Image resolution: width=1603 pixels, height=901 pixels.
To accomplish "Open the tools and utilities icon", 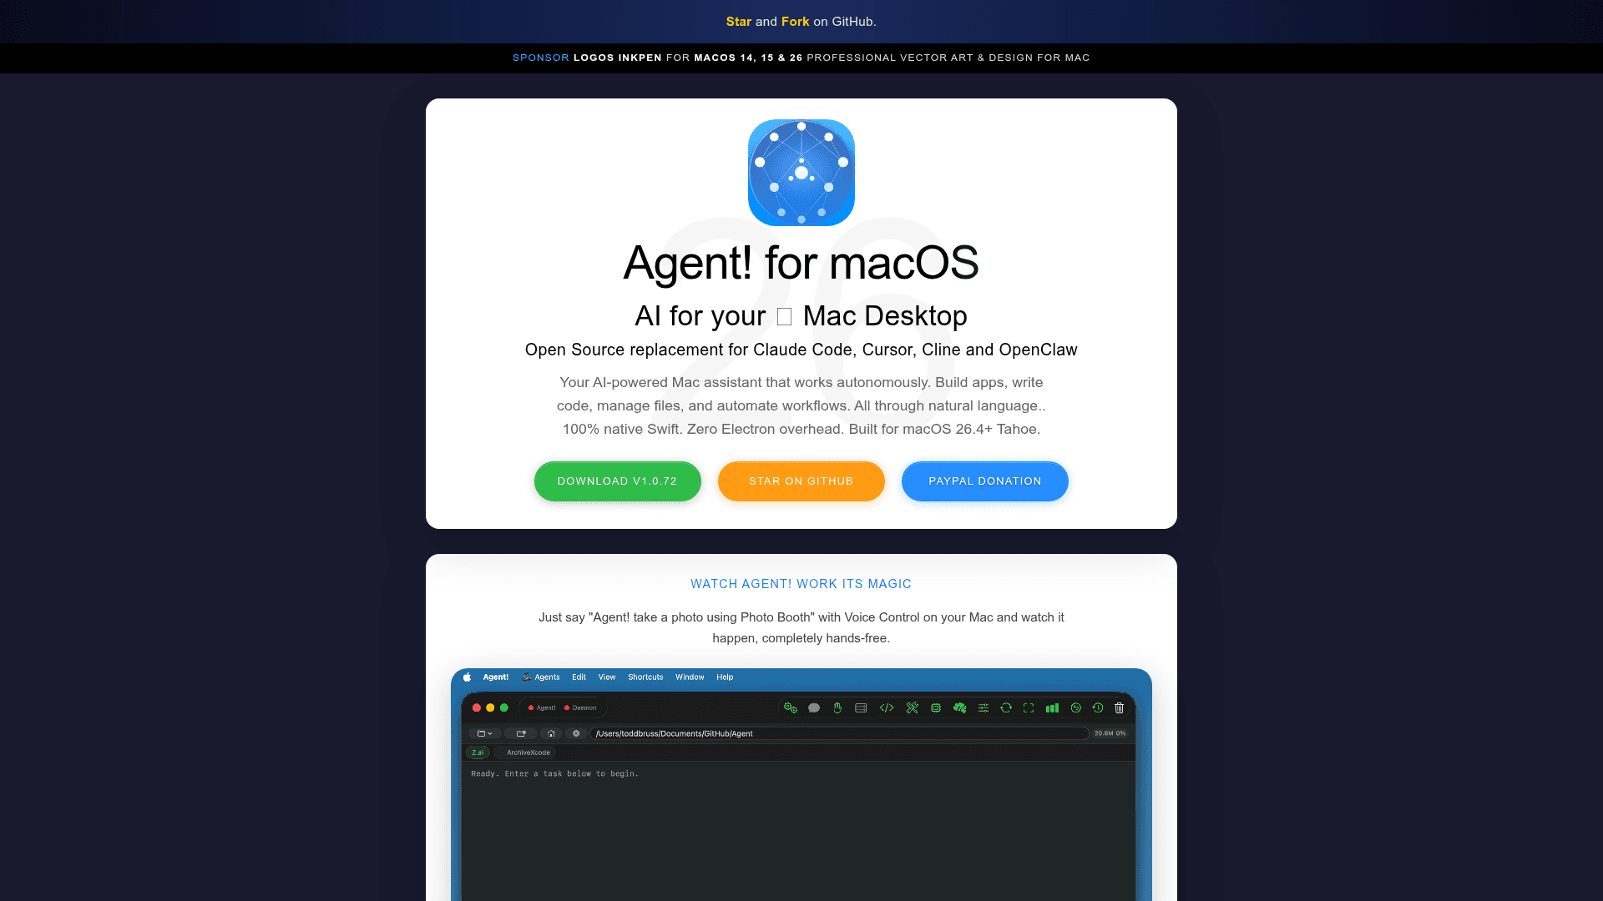I will point(913,707).
